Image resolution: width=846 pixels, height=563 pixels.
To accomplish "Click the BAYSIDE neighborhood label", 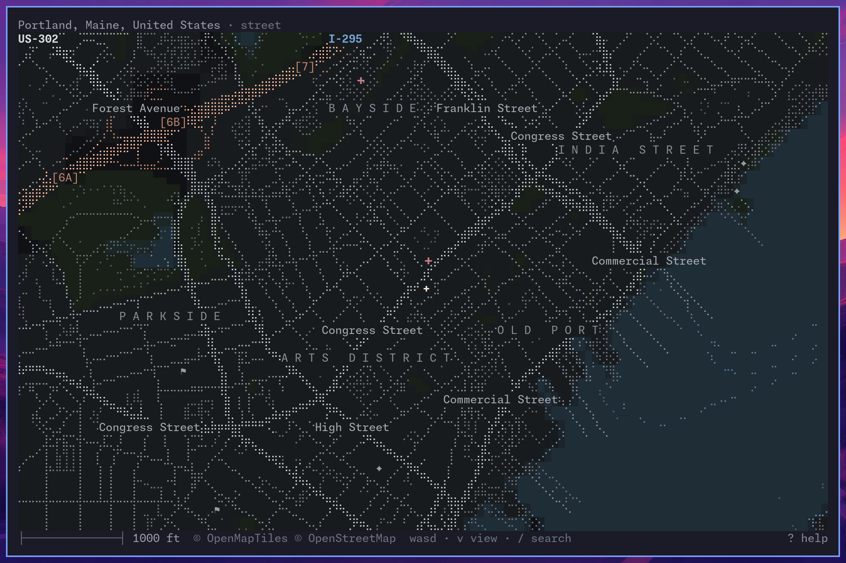I will pyautogui.click(x=372, y=108).
